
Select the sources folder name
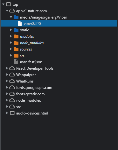pos(26,49)
